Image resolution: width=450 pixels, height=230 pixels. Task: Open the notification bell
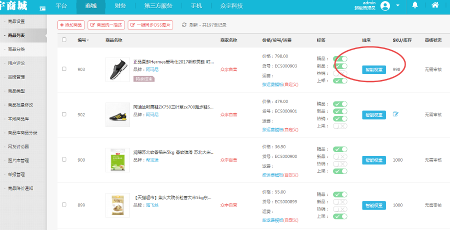point(415,5)
